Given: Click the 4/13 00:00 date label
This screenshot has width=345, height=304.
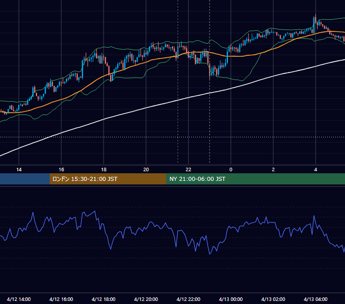Looking at the screenshot, I should coord(231,299).
